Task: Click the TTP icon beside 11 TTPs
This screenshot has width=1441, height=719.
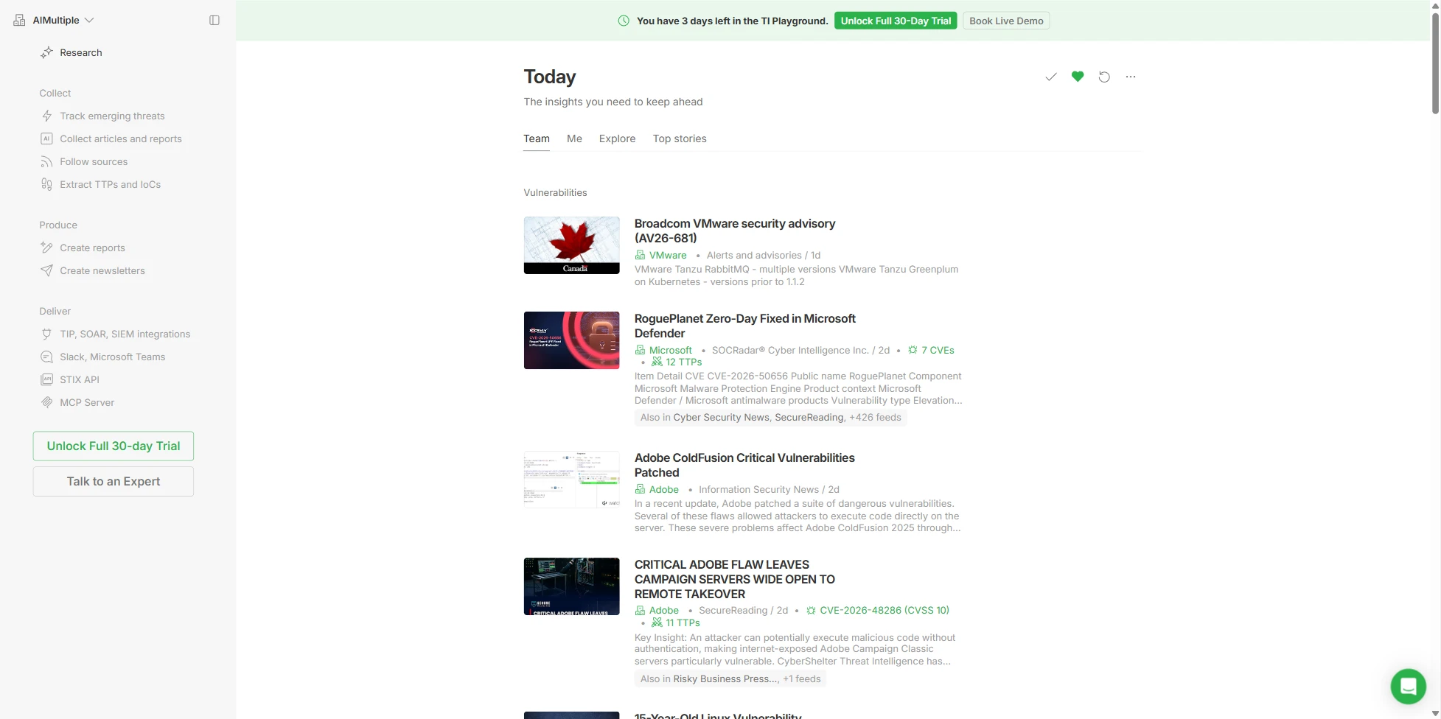Action: (657, 622)
